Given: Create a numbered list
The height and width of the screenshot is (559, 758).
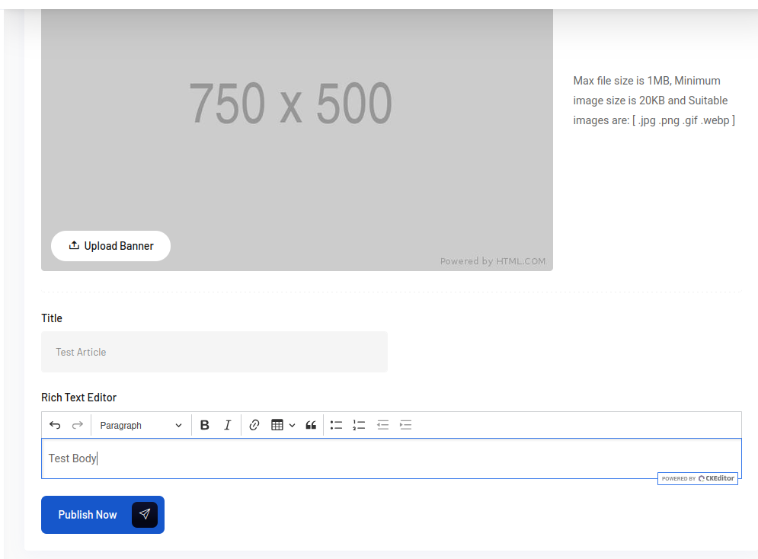Looking at the screenshot, I should 359,425.
